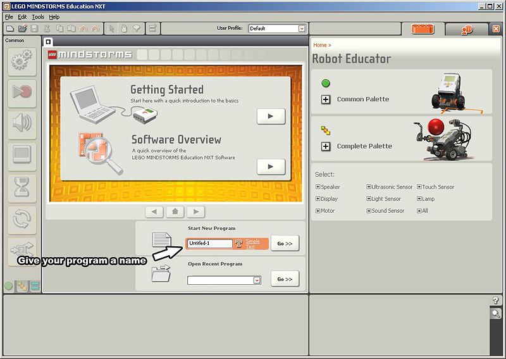Click the program name input field
506x359 pixels.
[x=210, y=243]
